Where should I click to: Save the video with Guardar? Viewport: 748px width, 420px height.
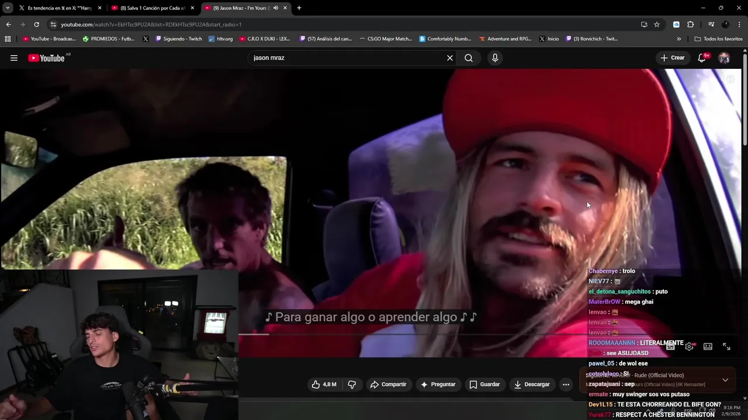pos(484,384)
